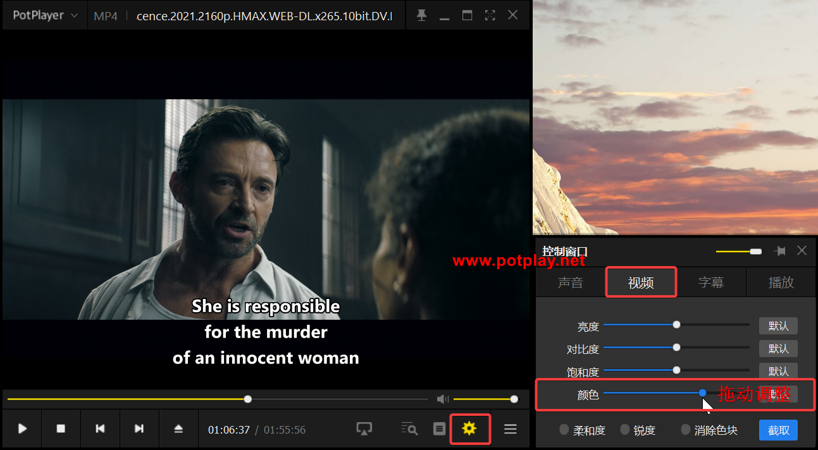818x450 pixels.
Task: Toggle the playlist panel icon
Action: (439, 429)
